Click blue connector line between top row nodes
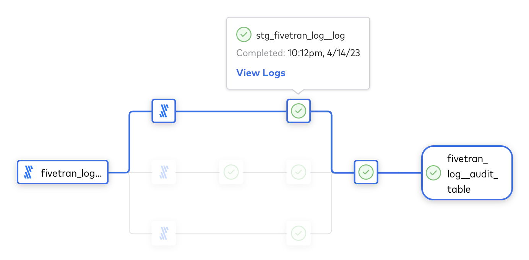529x260 pixels. [231, 111]
